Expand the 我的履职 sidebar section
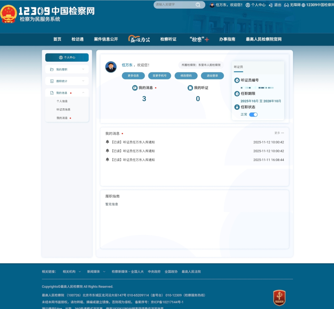Image resolution: width=334 pixels, height=309 pixels. (83, 69)
